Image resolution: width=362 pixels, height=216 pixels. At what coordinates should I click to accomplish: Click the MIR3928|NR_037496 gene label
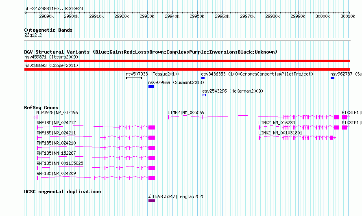point(57,112)
